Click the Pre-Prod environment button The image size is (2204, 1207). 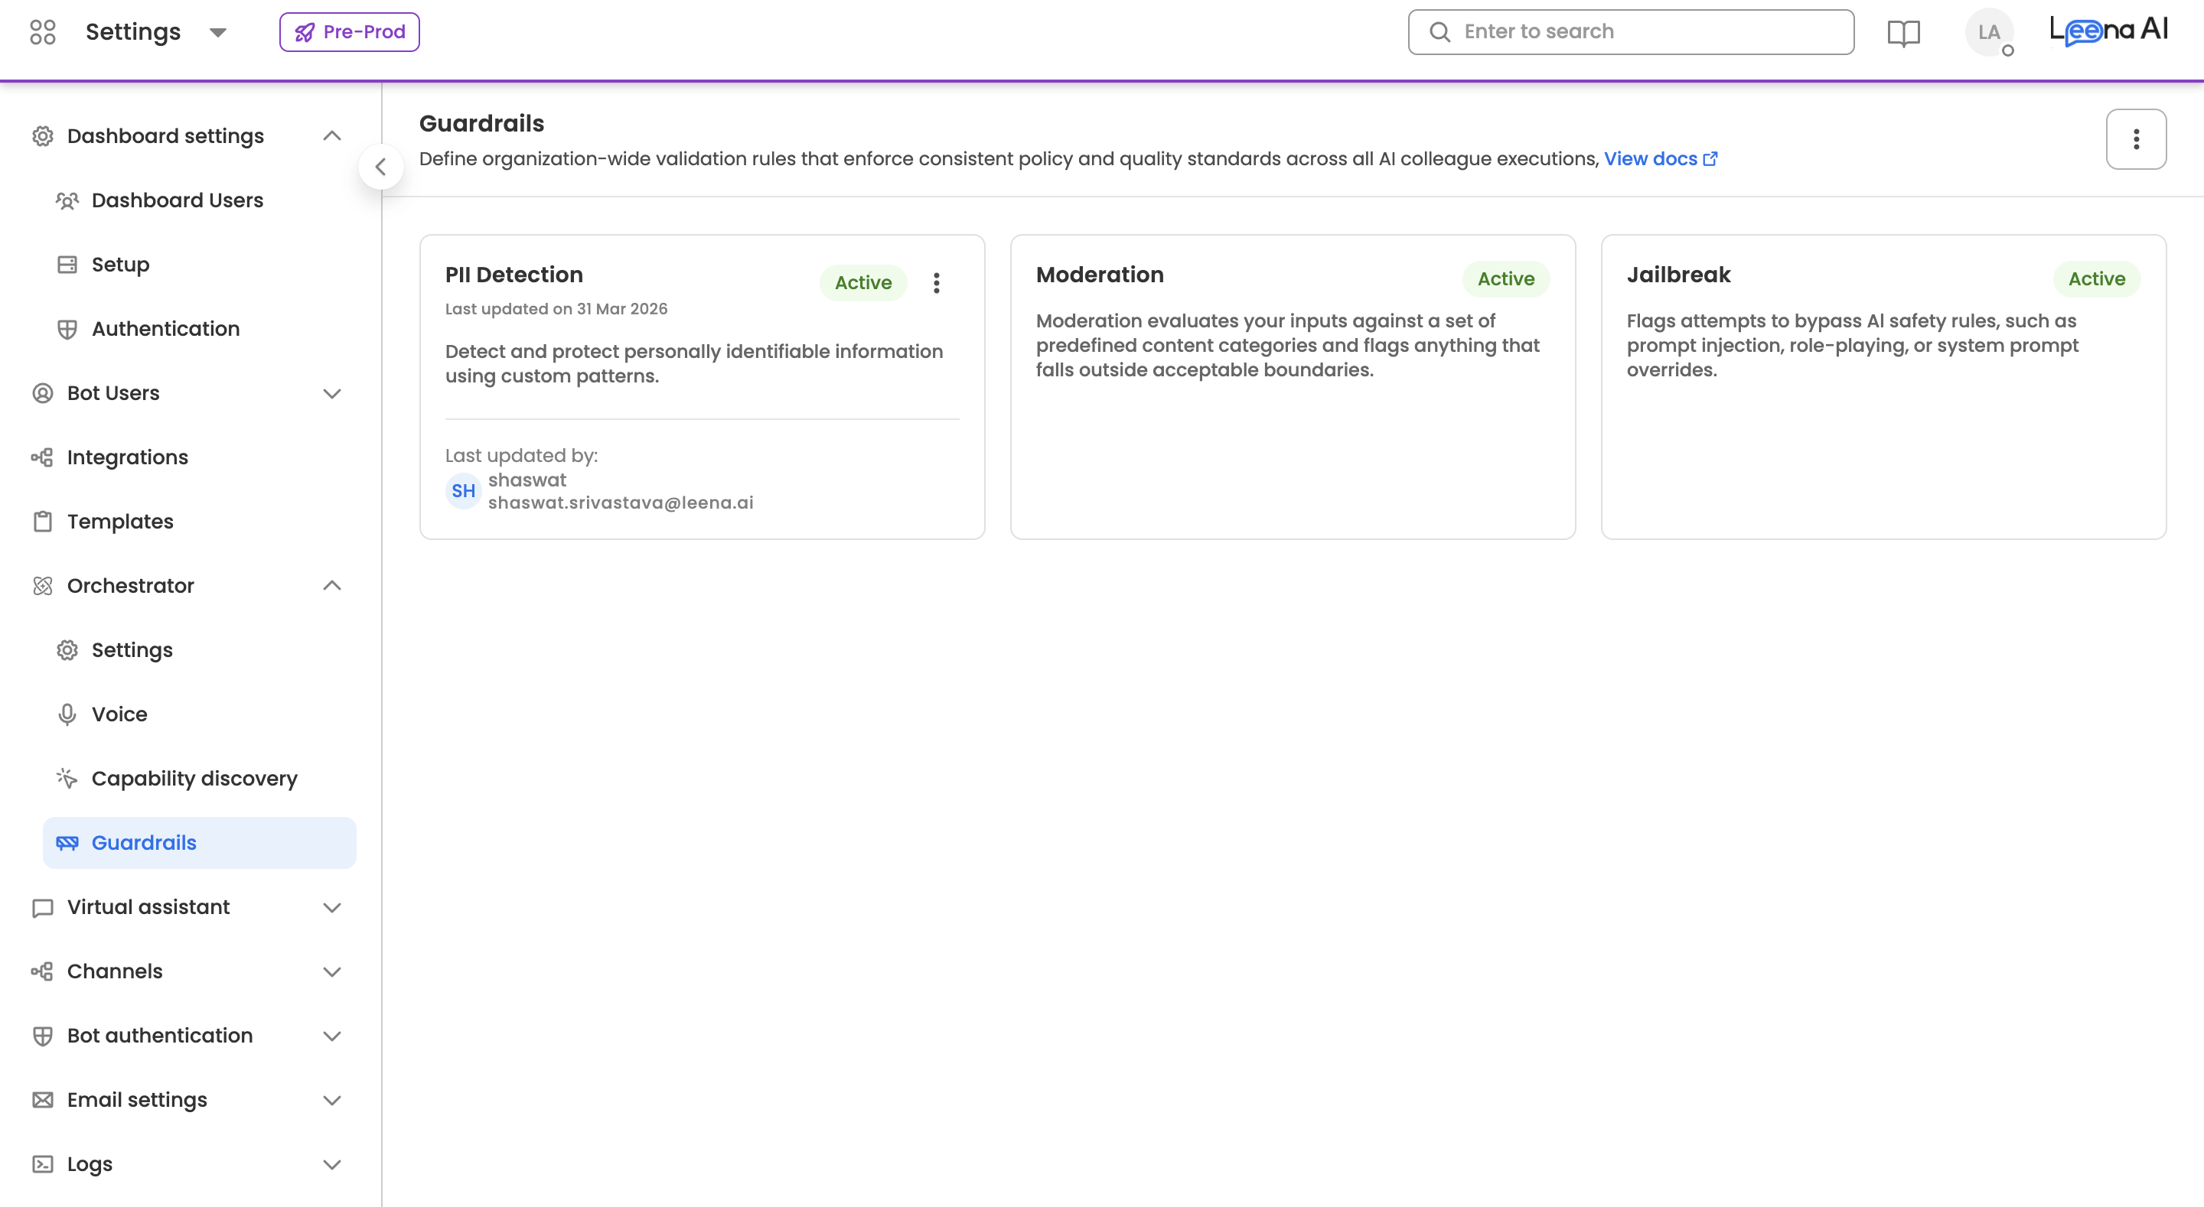click(x=349, y=32)
